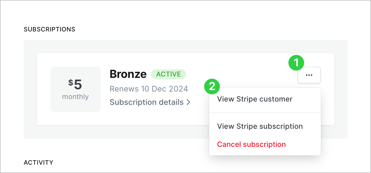The width and height of the screenshot is (371, 173).
Task: Click the divider line in the dropdown menu
Action: pos(265,113)
